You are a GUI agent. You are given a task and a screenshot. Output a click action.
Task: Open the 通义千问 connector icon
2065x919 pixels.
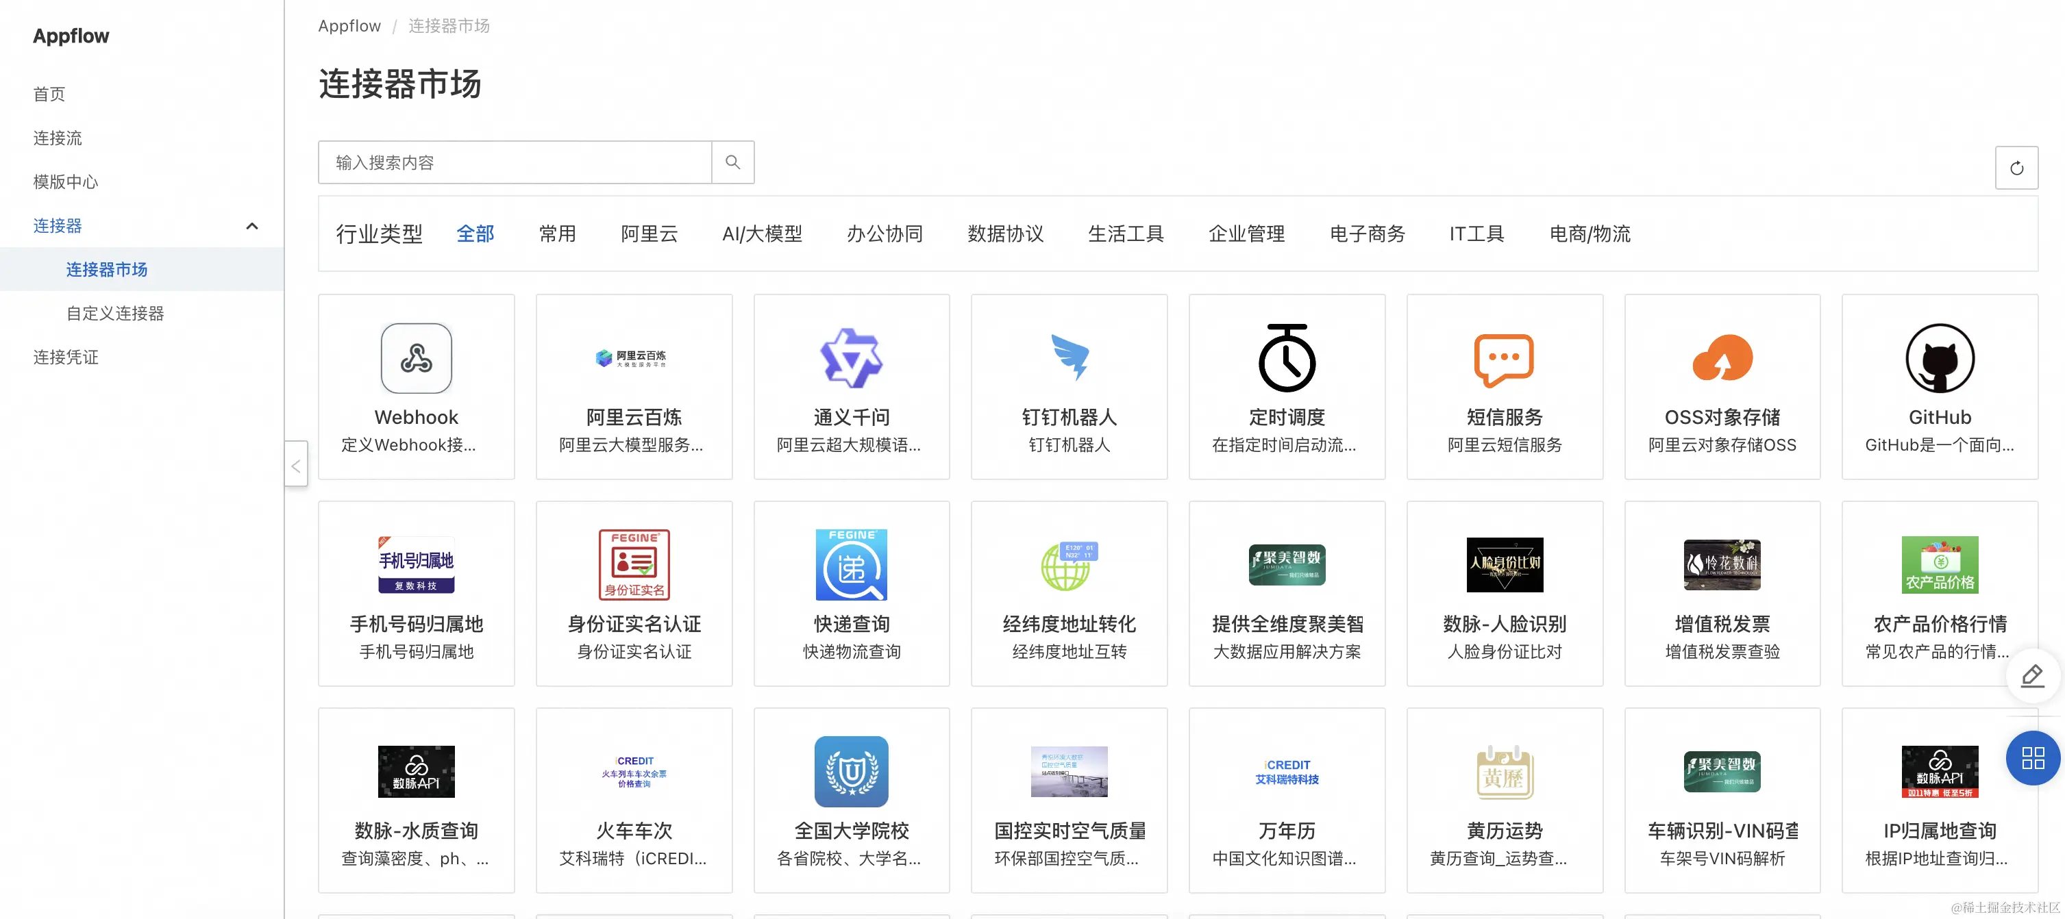(x=852, y=358)
